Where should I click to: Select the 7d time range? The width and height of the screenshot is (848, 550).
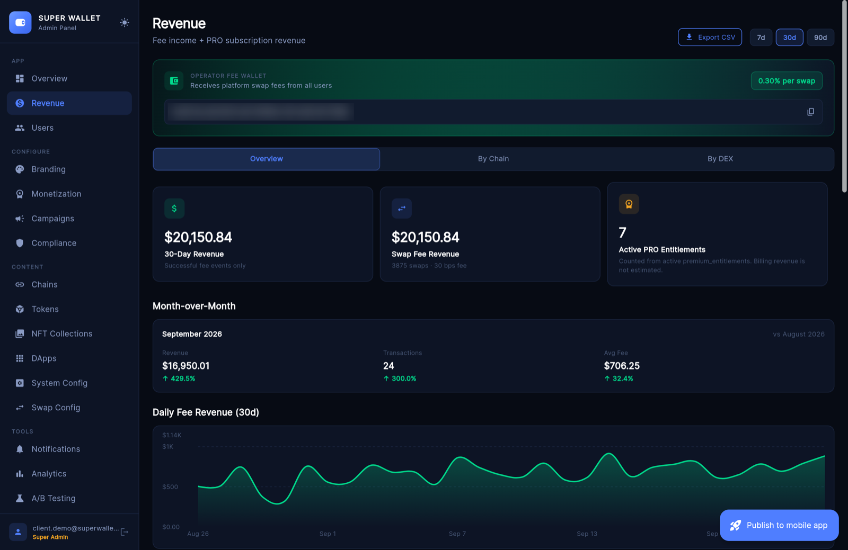(761, 38)
